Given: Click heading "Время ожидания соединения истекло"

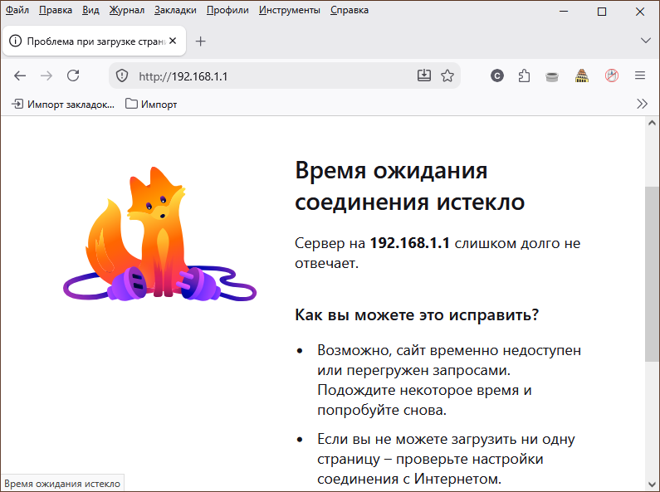Looking at the screenshot, I should click(x=409, y=187).
